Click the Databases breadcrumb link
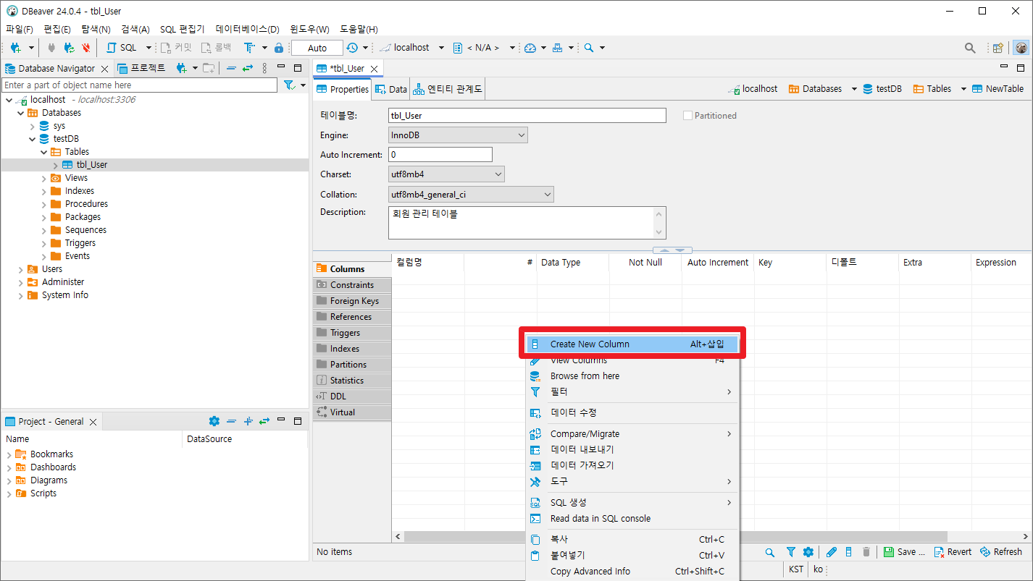 tap(816, 89)
